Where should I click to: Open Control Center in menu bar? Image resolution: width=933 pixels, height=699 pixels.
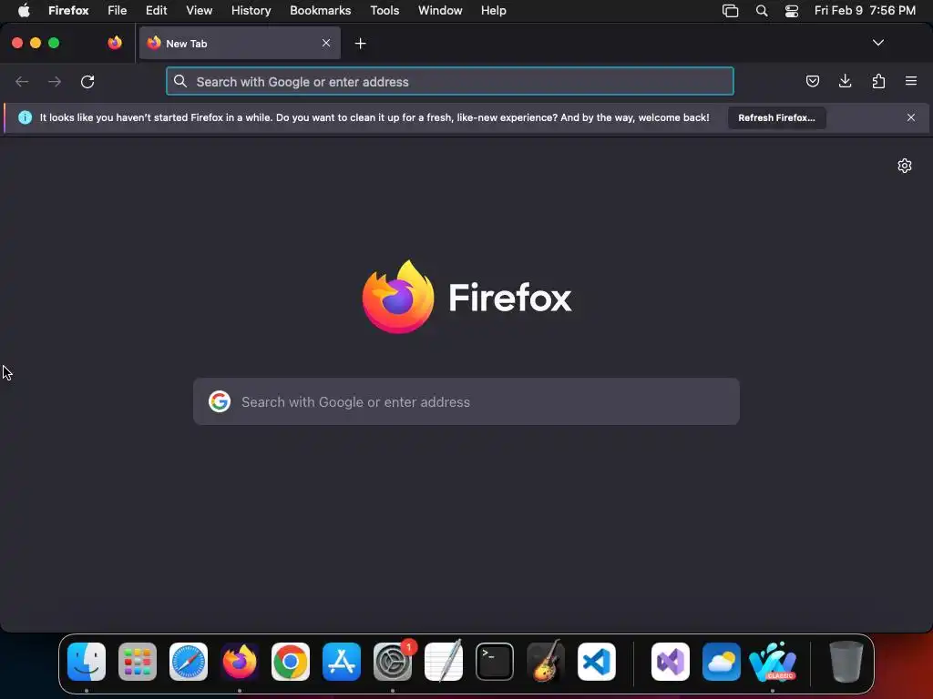[x=792, y=11]
